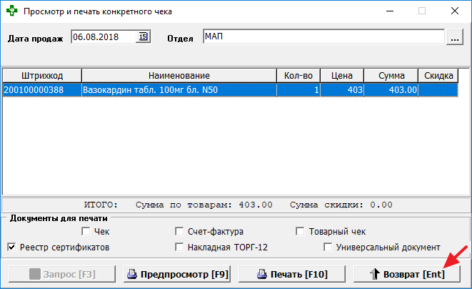This screenshot has height=289, width=472.
Task: Minimize the Просмотр и печать конкретного чека window
Action: pos(390,11)
